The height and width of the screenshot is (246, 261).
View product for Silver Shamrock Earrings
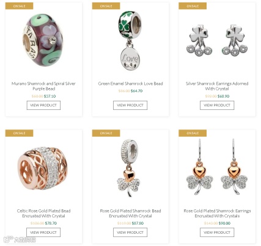(x=217, y=105)
